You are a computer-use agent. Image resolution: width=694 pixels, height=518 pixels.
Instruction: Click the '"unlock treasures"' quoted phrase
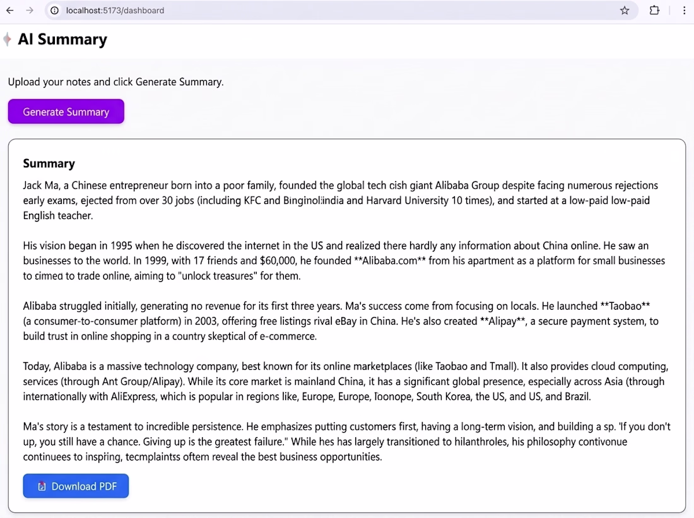(217, 276)
